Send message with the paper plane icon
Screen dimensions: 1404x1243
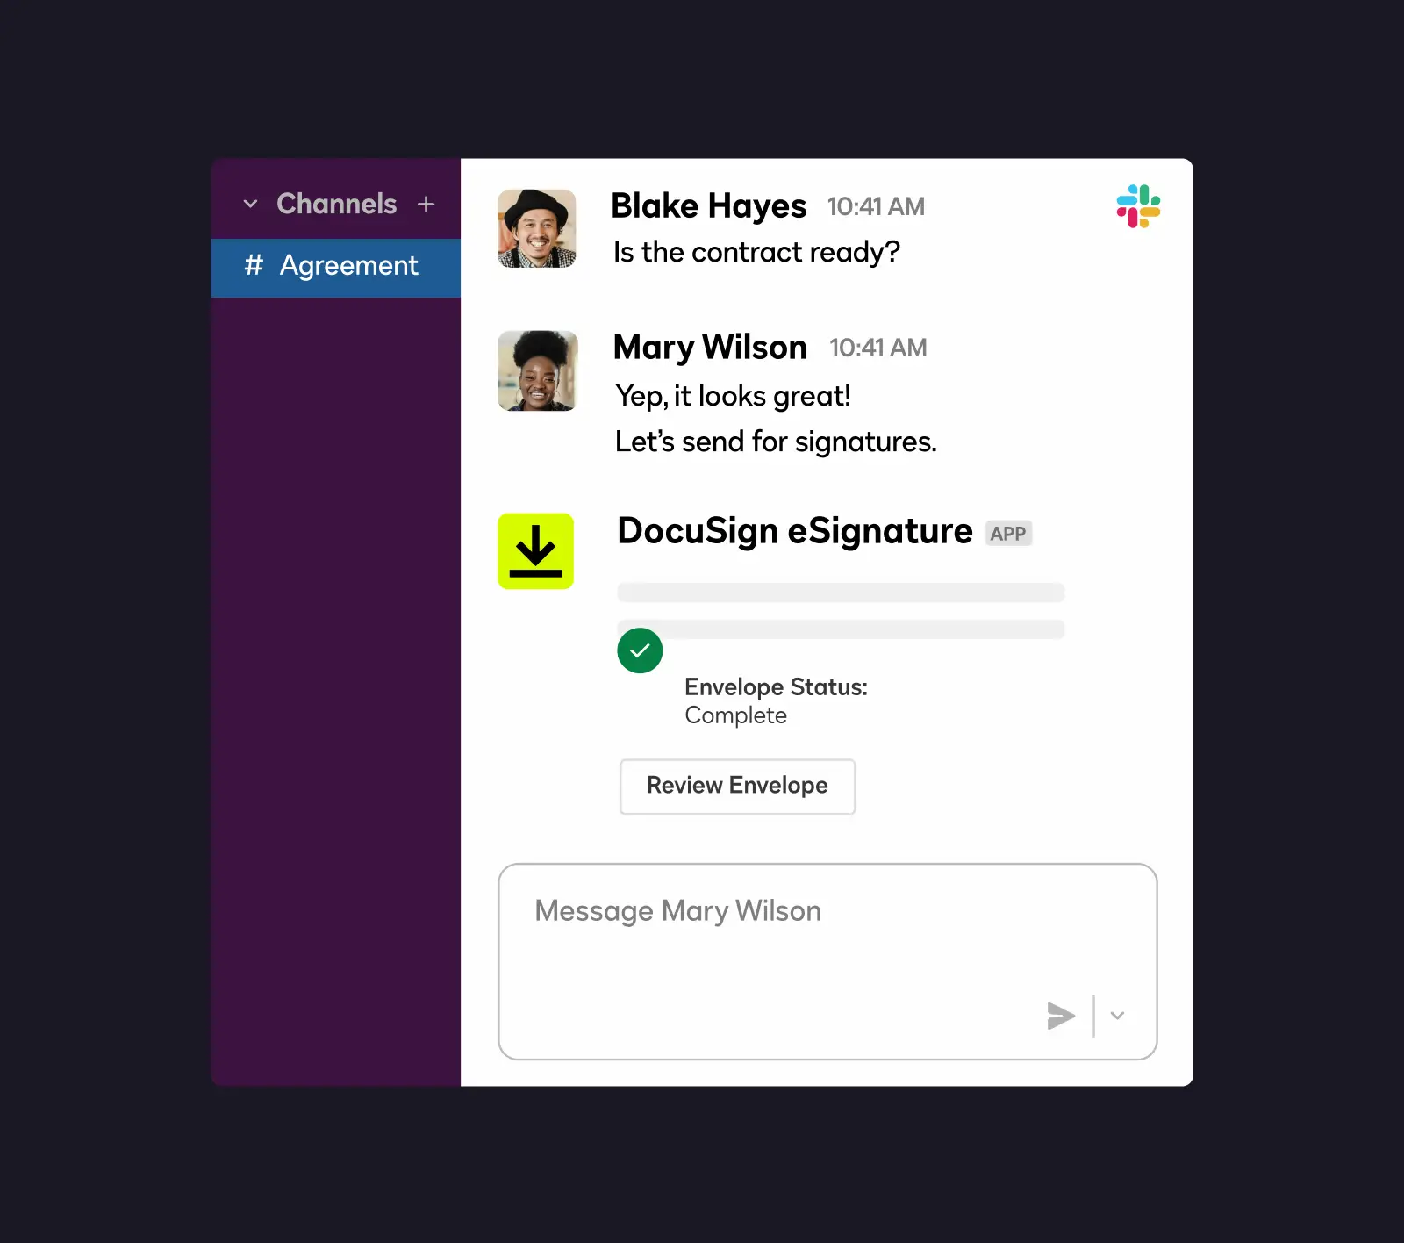pos(1061,1016)
